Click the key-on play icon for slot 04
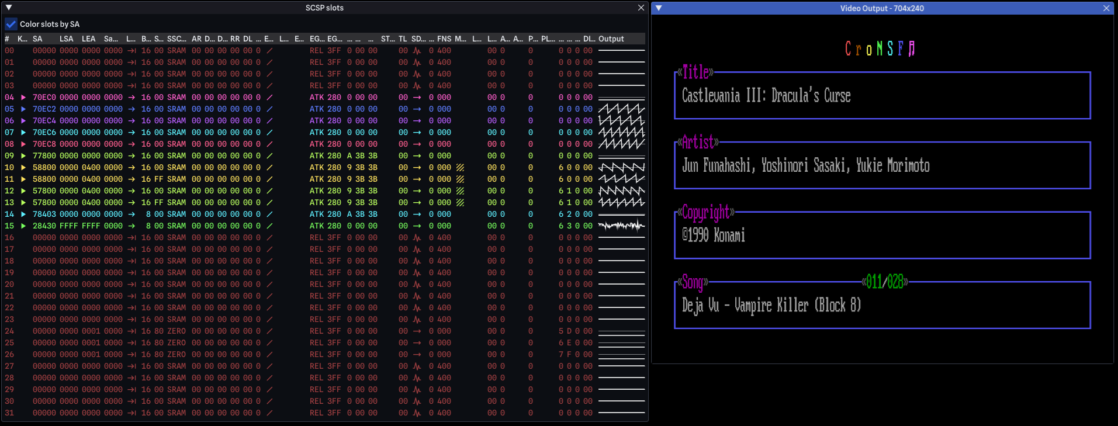The width and height of the screenshot is (1118, 426). click(23, 98)
